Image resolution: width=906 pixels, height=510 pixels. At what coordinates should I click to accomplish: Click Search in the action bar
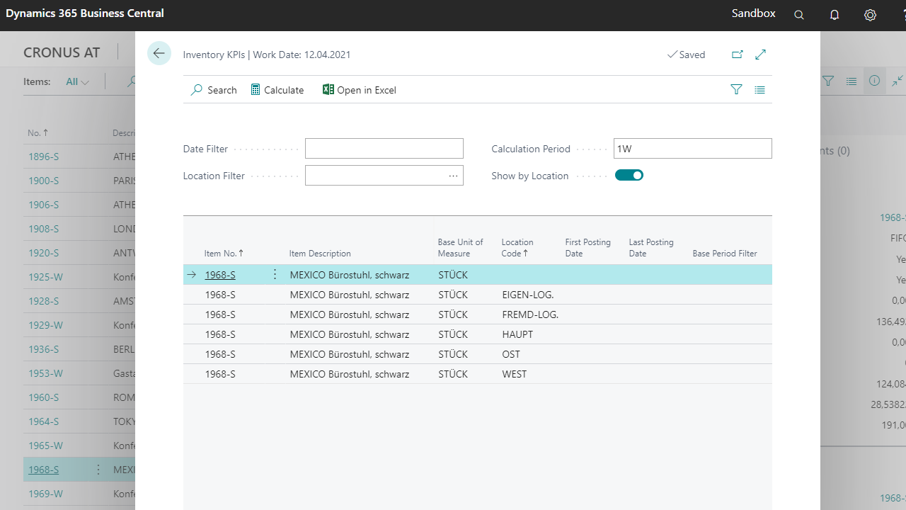point(214,90)
